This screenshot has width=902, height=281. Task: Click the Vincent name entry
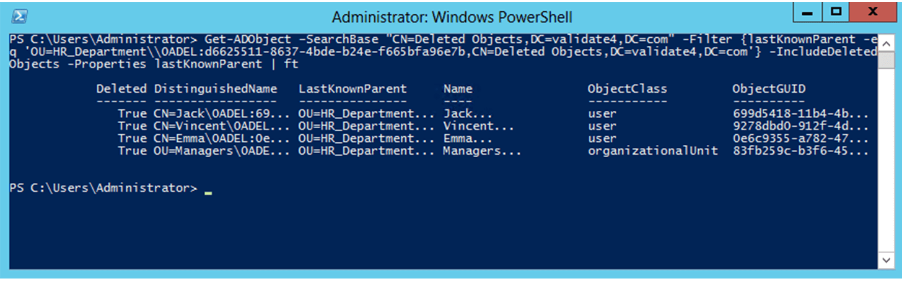tap(478, 126)
